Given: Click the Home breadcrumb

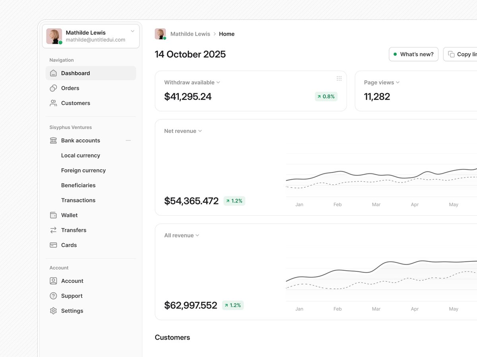Looking at the screenshot, I should click(227, 34).
